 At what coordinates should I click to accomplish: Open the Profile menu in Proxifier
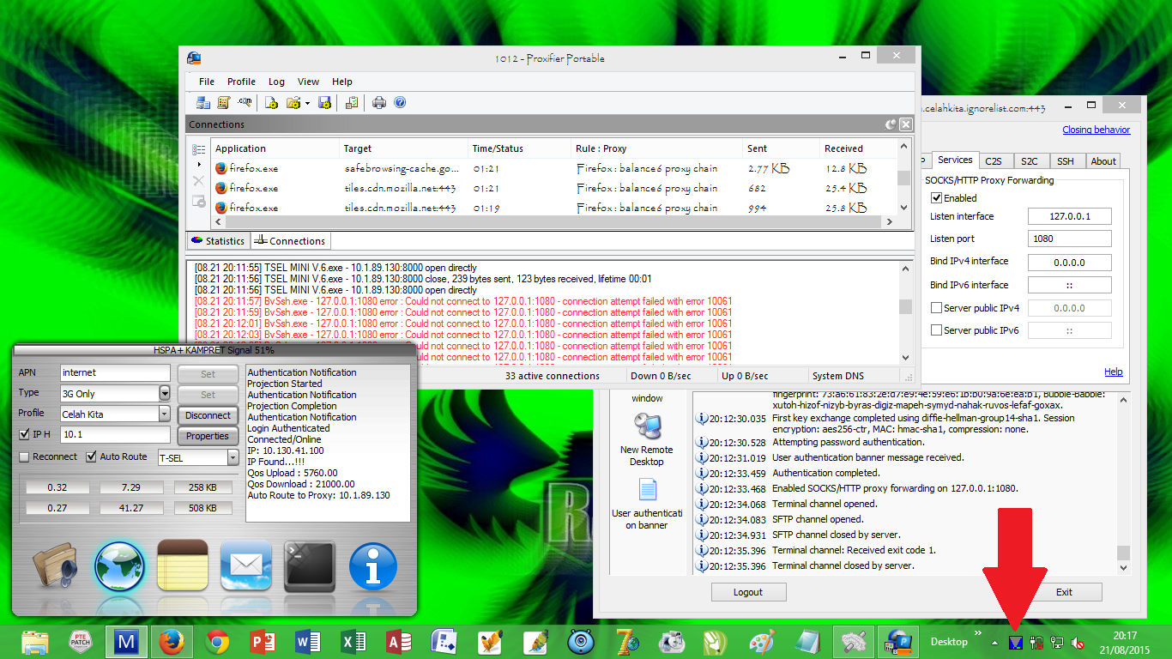241,82
